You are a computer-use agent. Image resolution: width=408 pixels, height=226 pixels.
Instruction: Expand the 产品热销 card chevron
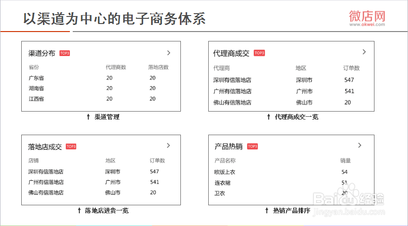coord(360,145)
